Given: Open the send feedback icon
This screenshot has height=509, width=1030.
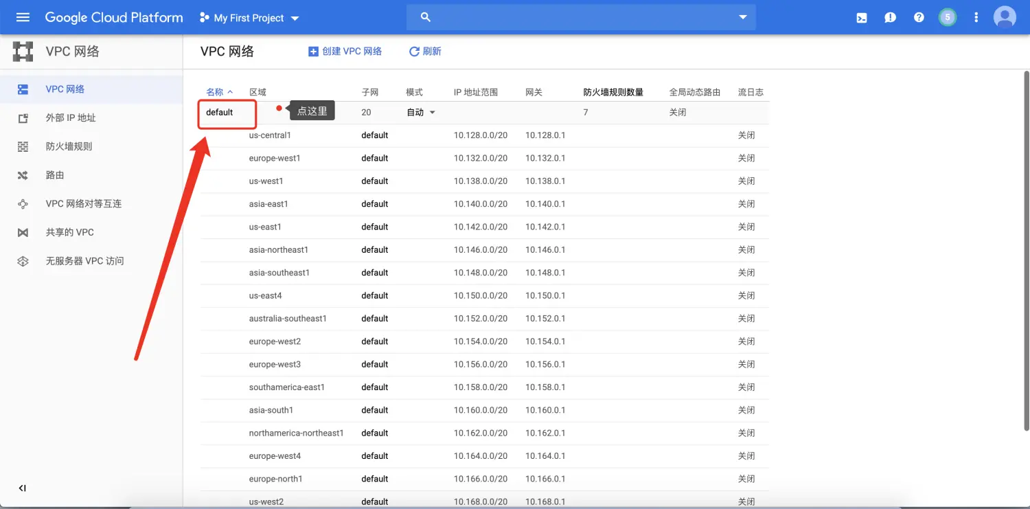Looking at the screenshot, I should pos(890,18).
